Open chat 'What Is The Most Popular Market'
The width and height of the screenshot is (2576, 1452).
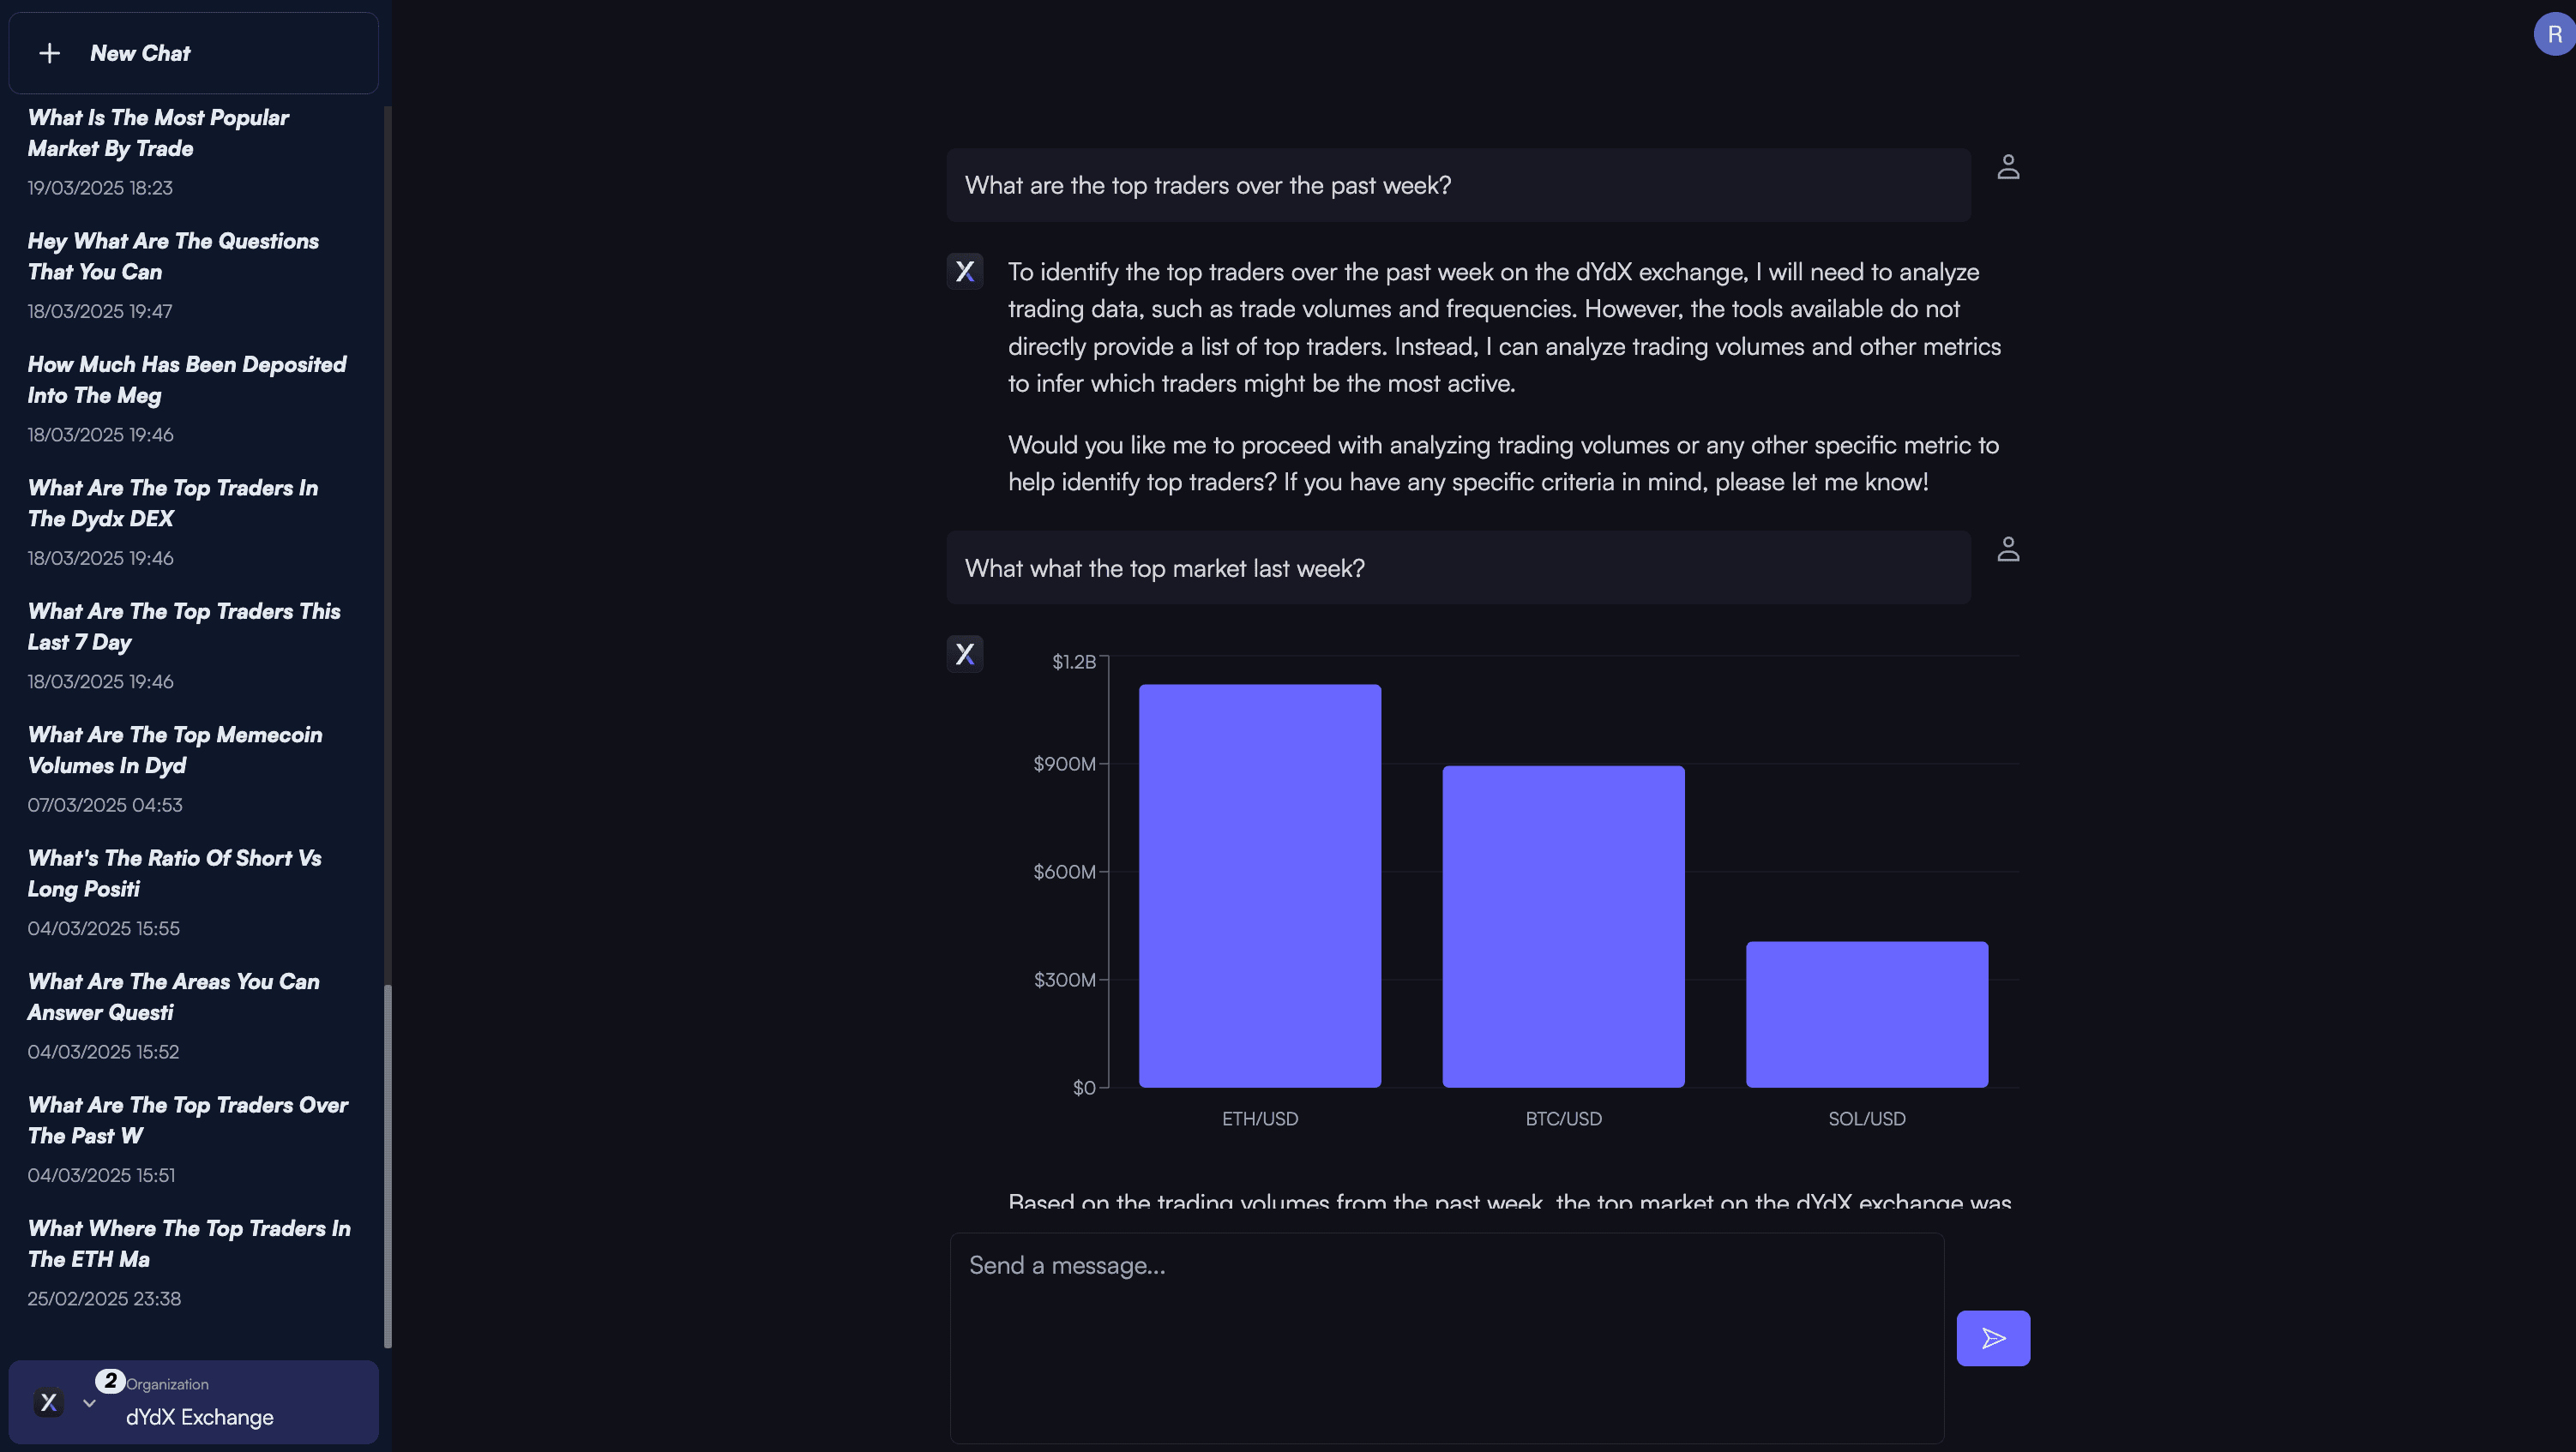tap(158, 133)
